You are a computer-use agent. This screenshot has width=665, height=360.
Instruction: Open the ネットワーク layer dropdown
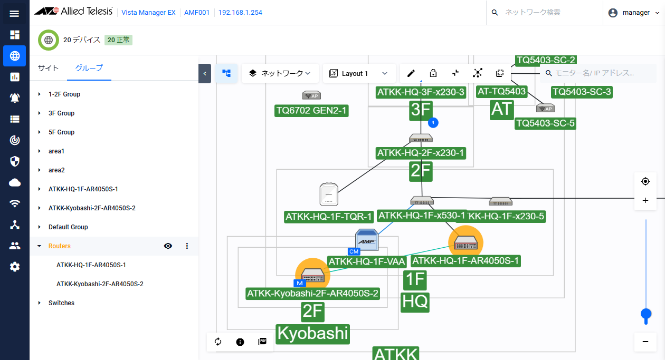(280, 73)
